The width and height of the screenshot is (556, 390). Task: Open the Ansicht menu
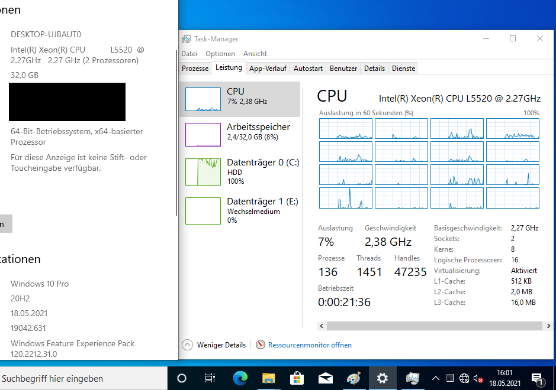click(x=255, y=54)
